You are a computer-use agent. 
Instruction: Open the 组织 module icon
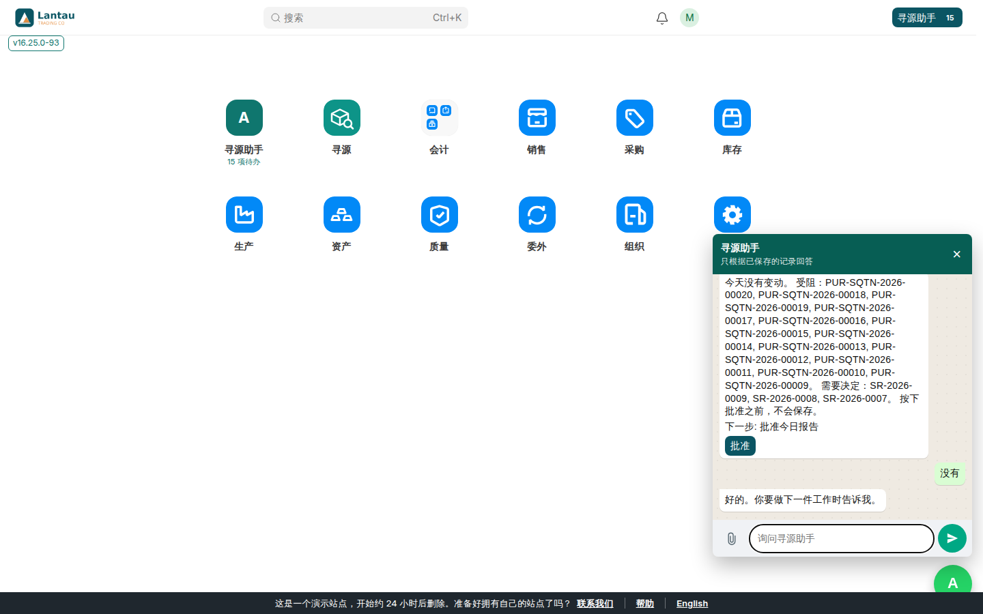(x=635, y=215)
